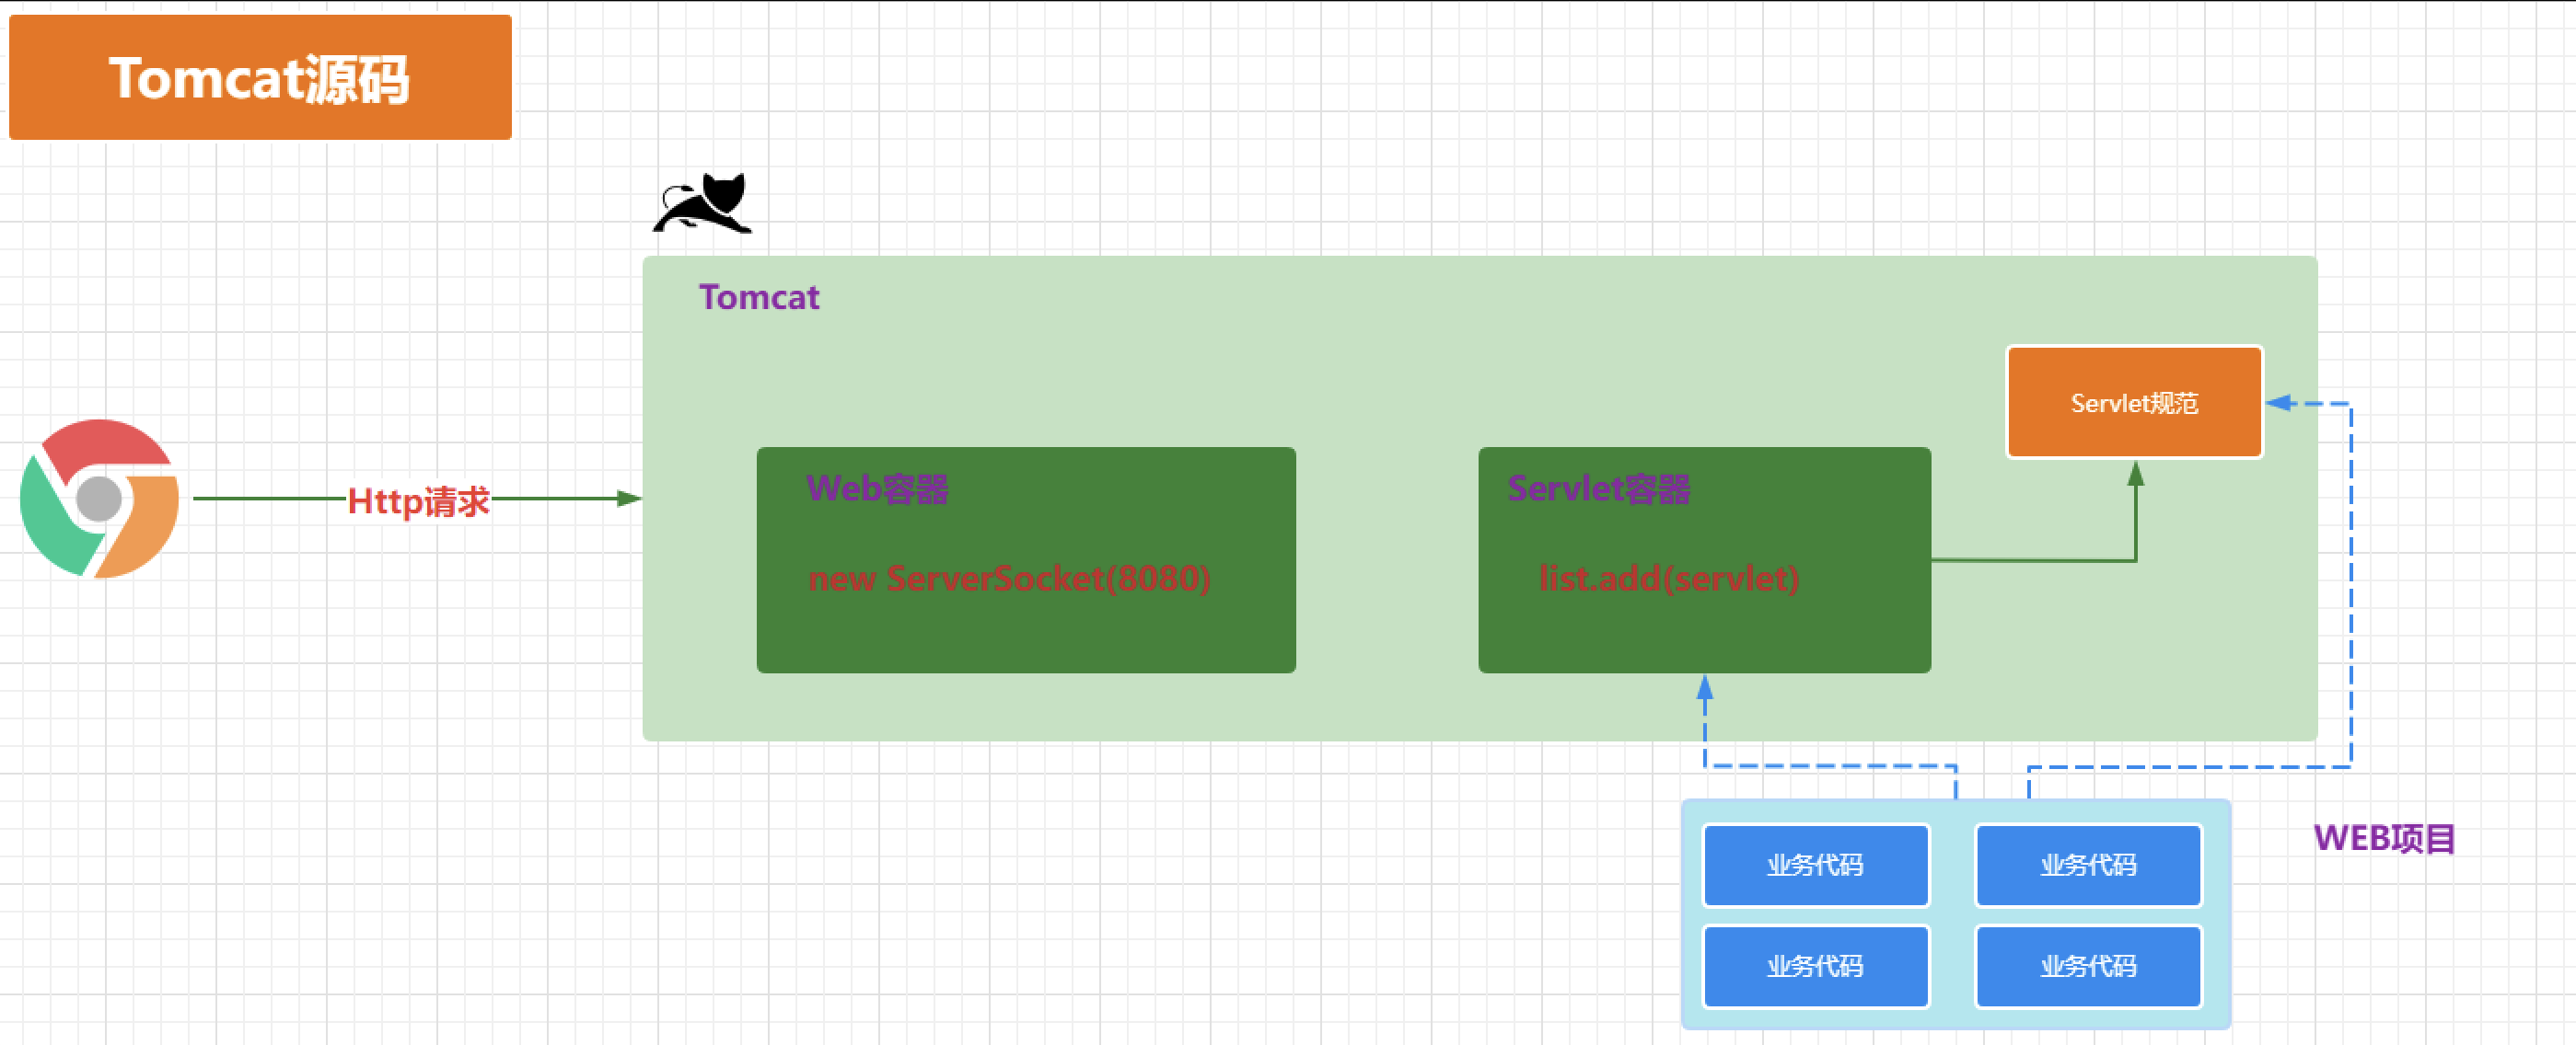Select the Tomcat container label text

tap(759, 297)
